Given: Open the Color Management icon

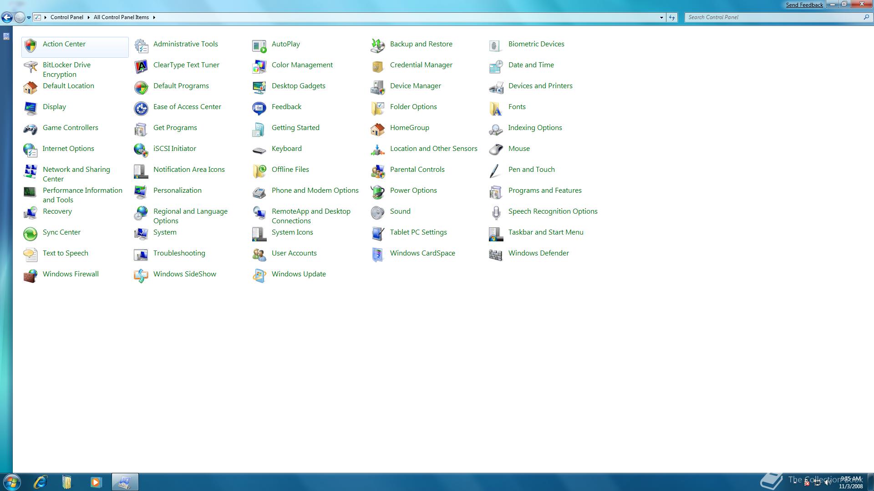Looking at the screenshot, I should 259,66.
